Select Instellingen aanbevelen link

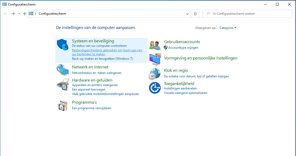(180, 88)
